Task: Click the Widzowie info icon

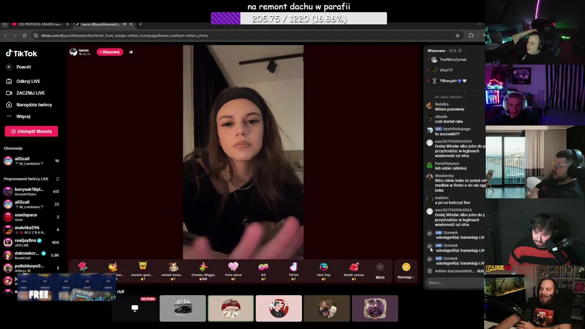Action: [x=460, y=51]
